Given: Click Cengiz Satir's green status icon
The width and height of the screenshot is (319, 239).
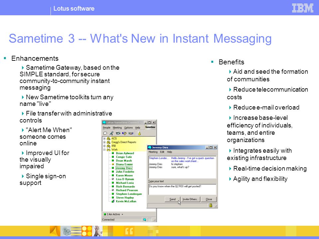Looking at the screenshot, I should [113, 157].
